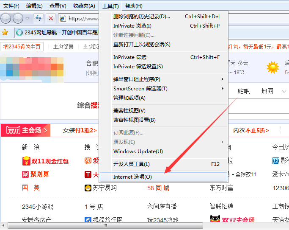This screenshot has height=230, width=289.
Task: Click the browser Forward arrow button
Action: 18,18
